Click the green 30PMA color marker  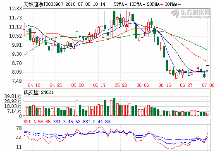[x=179, y=5]
